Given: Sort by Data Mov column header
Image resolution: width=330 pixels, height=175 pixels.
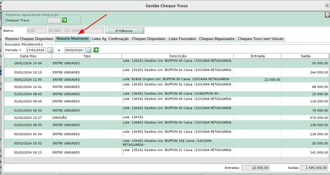Looking at the screenshot, I should click(x=28, y=56).
